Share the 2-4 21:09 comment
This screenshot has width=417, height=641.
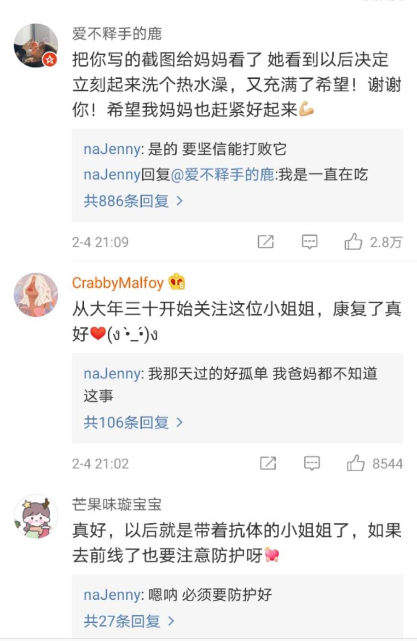[266, 242]
